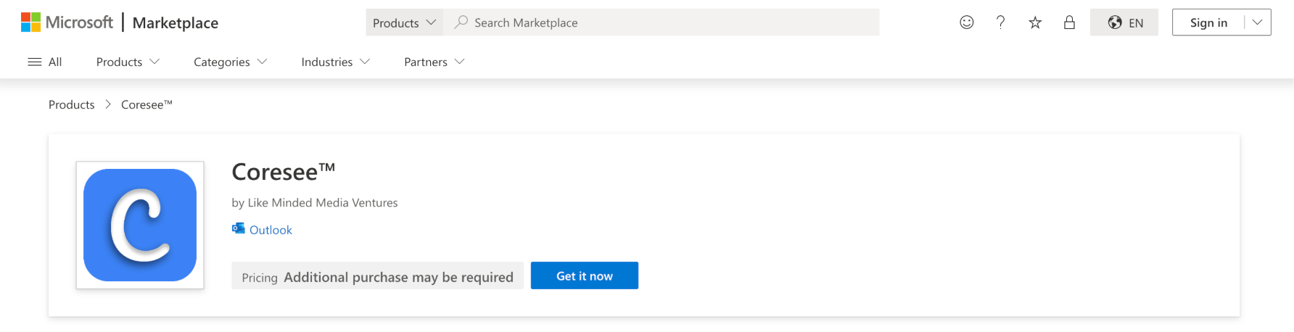Click the Coresee™ breadcrumb entry
Screen dimensions: 1294x332
pos(147,104)
